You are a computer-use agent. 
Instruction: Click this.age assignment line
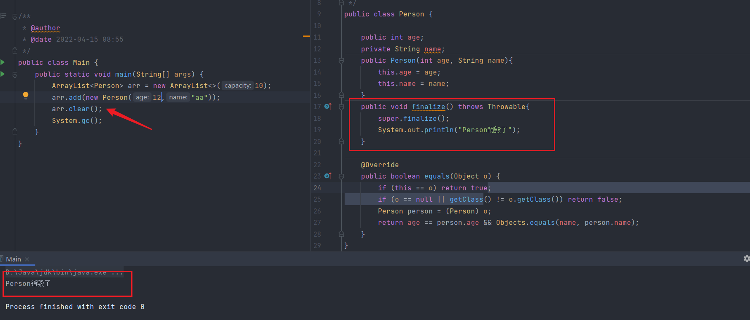409,72
